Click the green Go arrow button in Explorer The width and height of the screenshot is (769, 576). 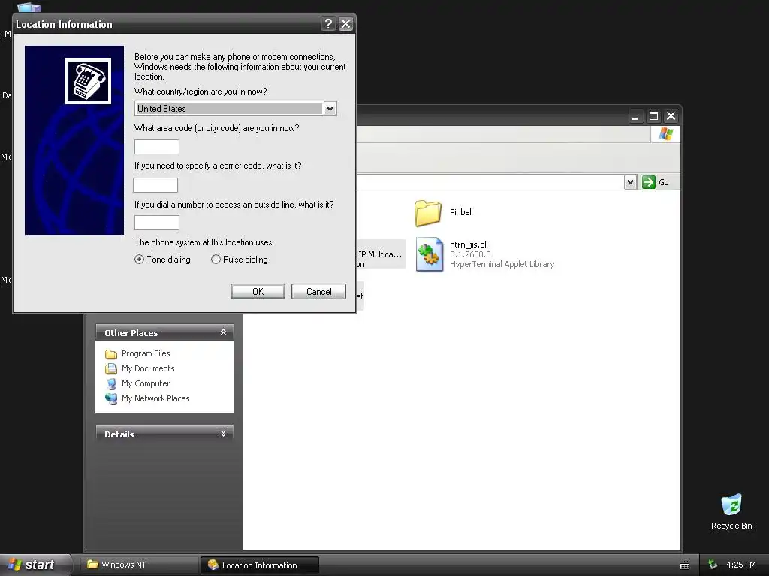tap(649, 182)
